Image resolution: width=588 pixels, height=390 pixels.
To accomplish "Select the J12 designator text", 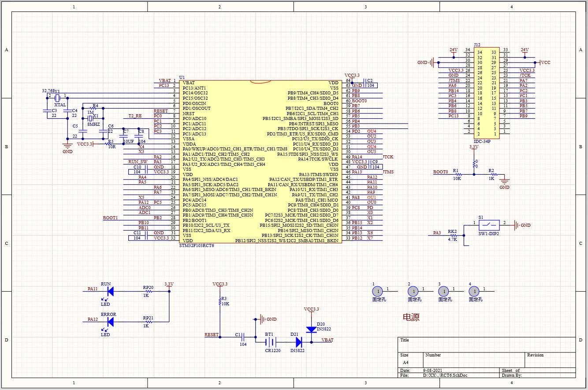I will 477,45.
